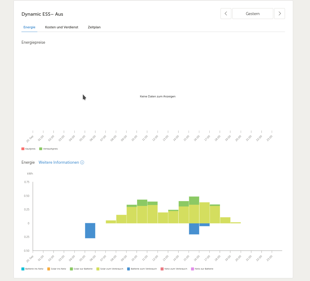
Task: Click the orange Solar ins Netz swatch
Action: click(49, 269)
